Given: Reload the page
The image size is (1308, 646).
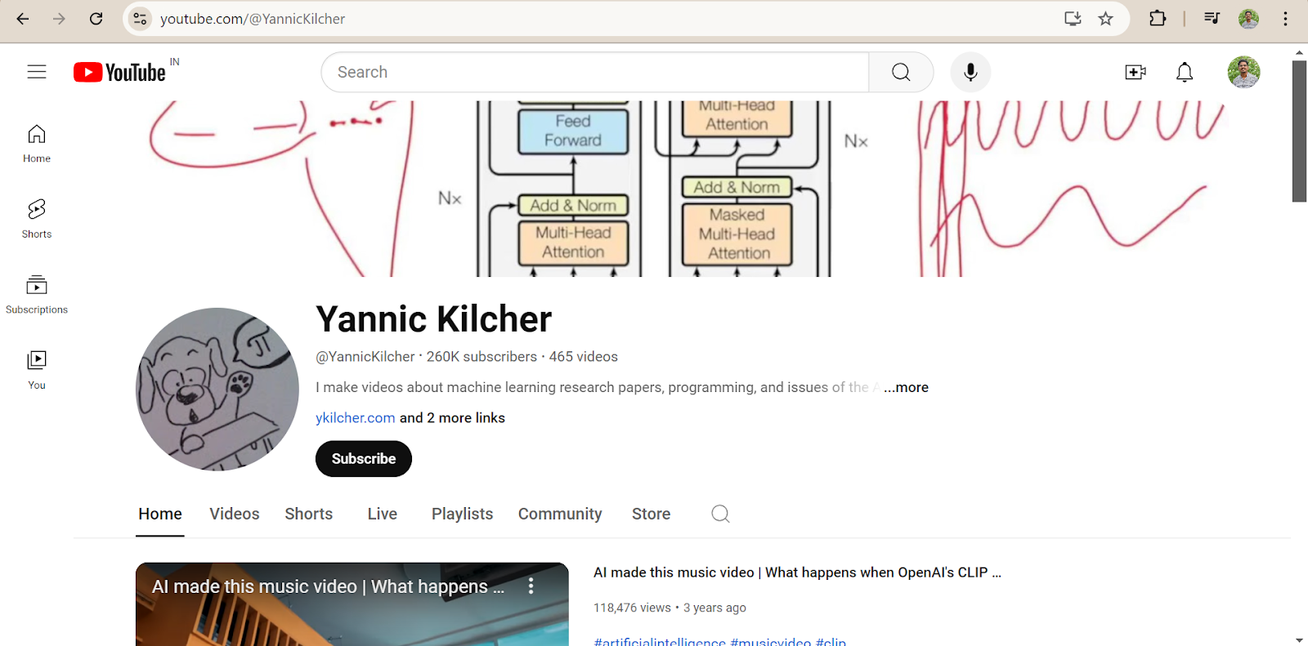Looking at the screenshot, I should (96, 19).
